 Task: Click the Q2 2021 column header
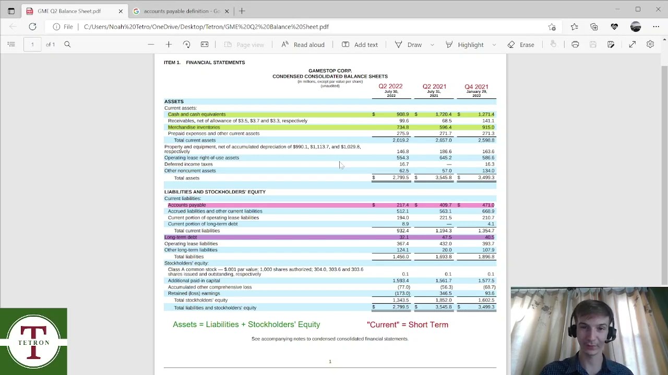click(x=434, y=86)
